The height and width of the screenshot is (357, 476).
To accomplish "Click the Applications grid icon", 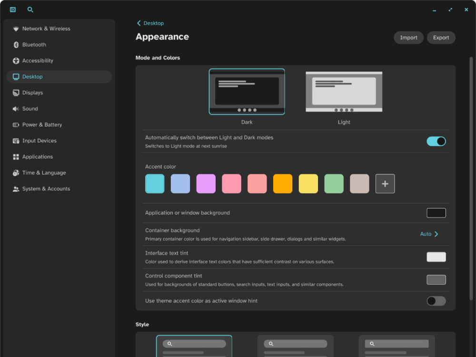I will click(16, 157).
